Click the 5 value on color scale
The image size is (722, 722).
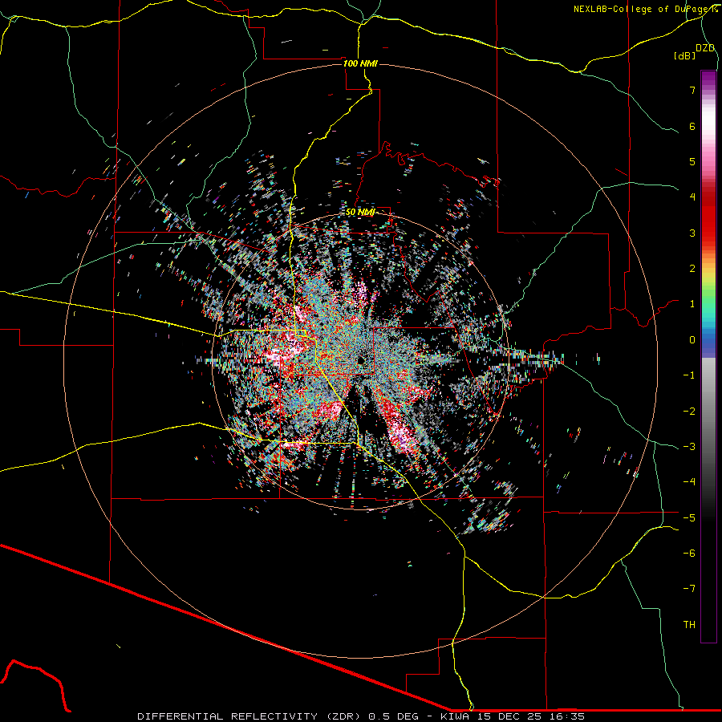692,161
